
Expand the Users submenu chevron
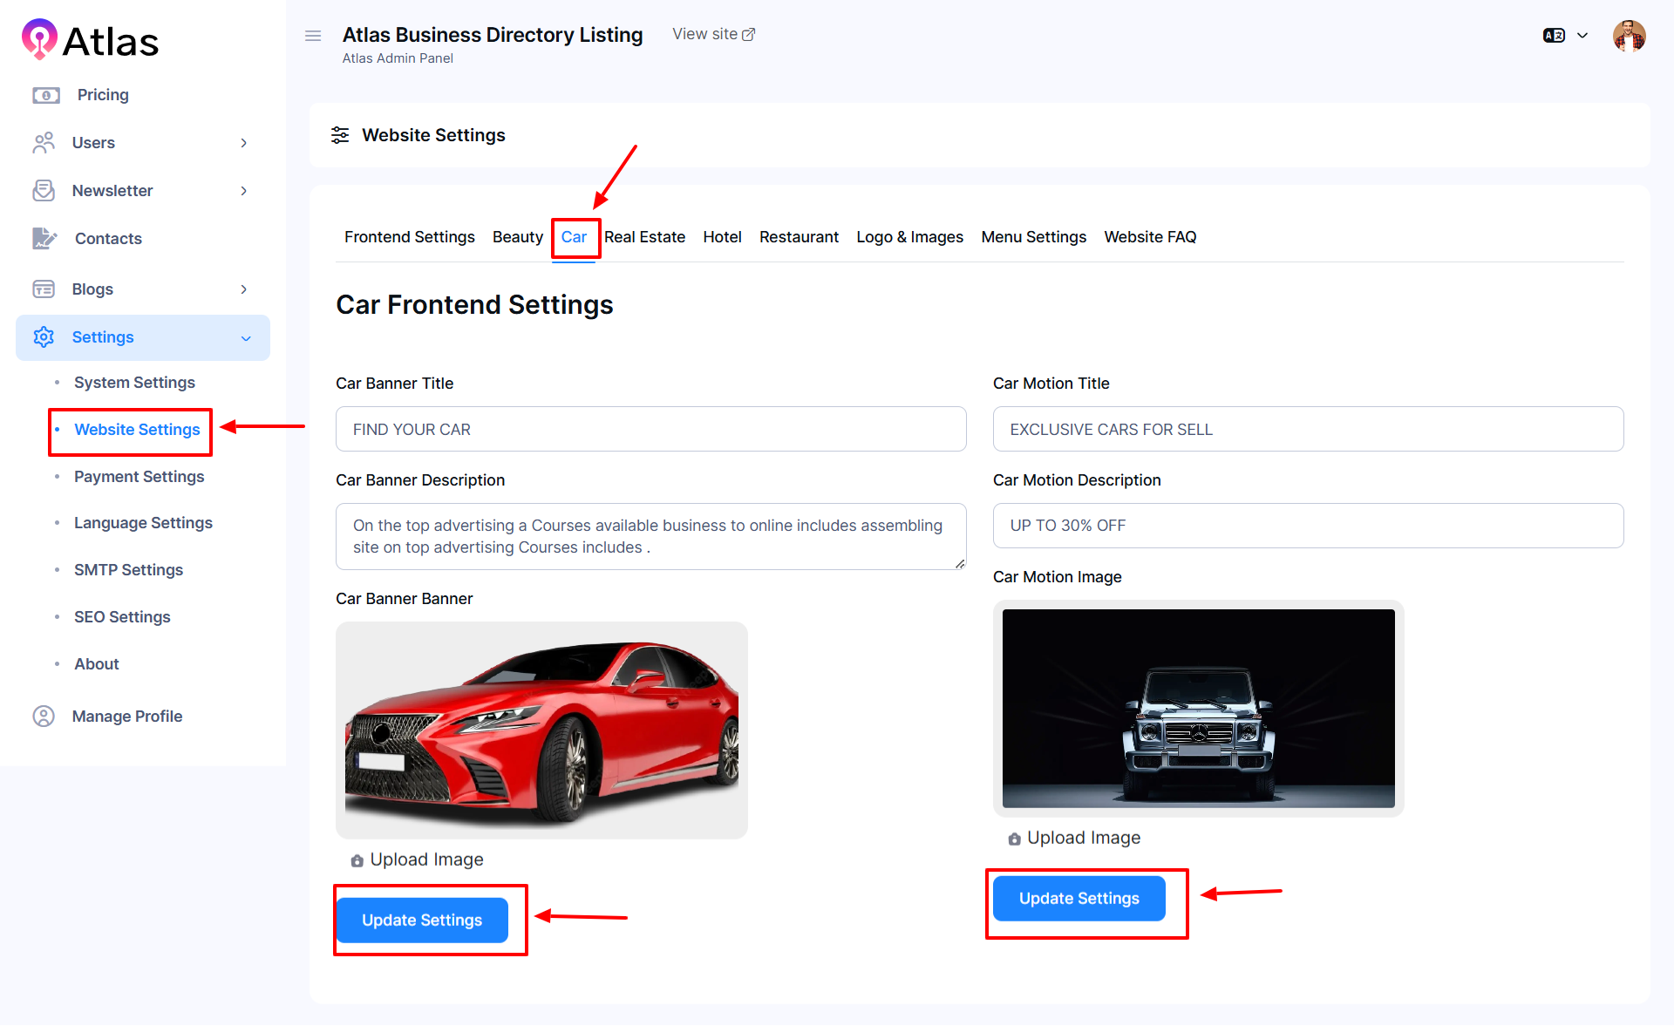(244, 143)
